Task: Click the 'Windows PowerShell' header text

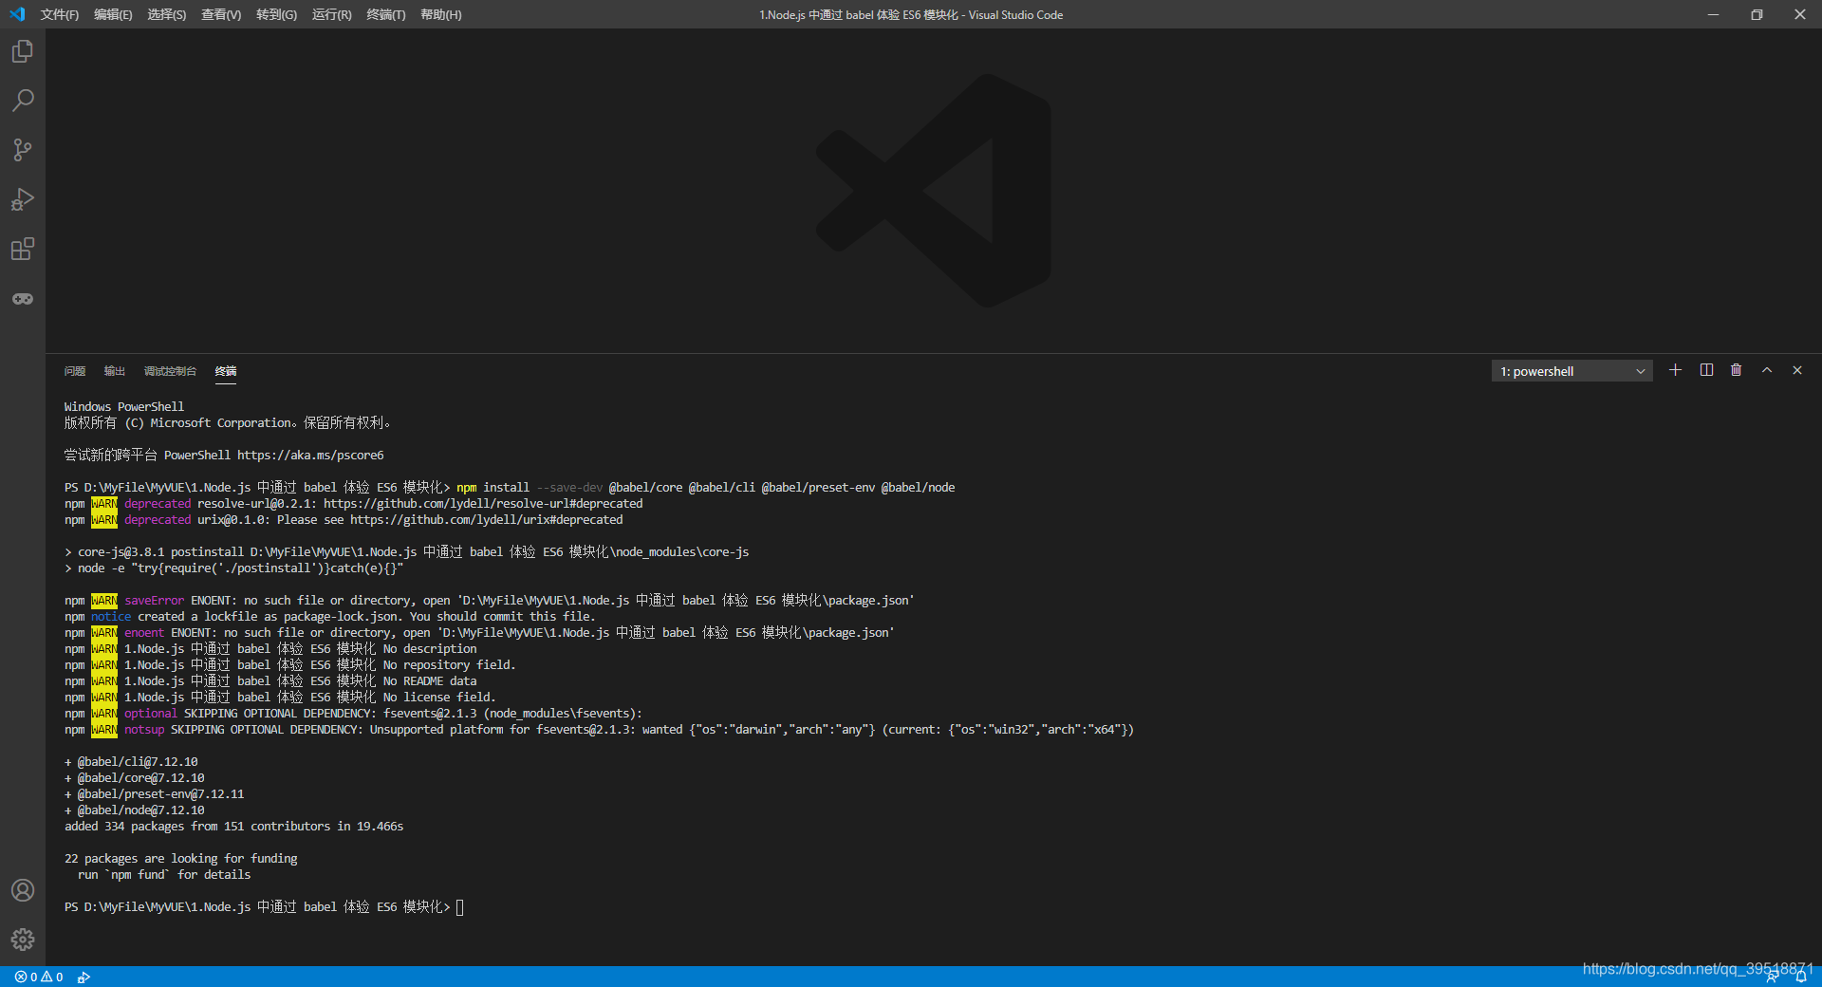Action: click(x=124, y=407)
